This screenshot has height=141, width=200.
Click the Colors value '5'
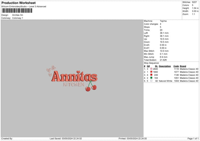tap(192, 5)
